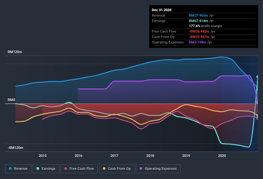Image resolution: width=263 pixels, height=179 pixels.
Task: Select the 2015 x-axis label
Action: pos(43,156)
